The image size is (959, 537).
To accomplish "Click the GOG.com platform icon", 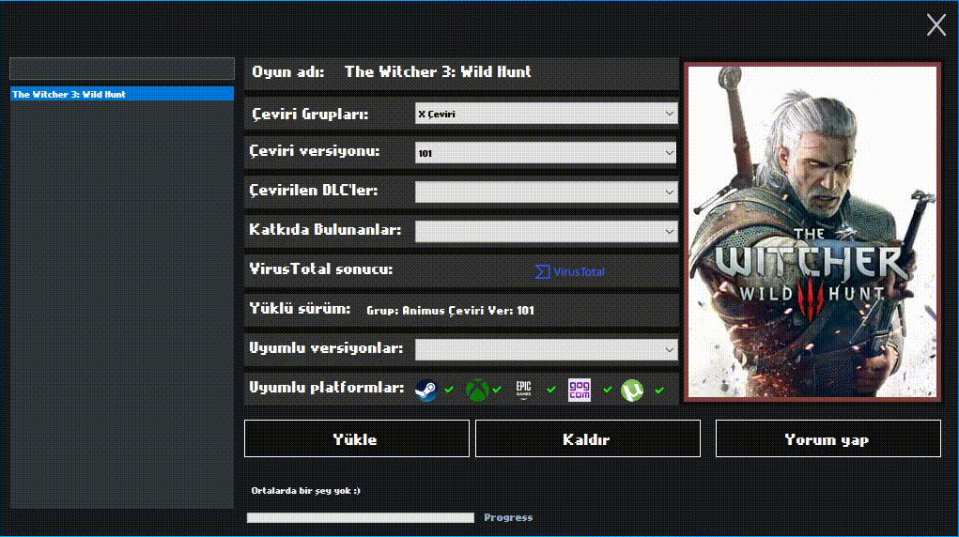I will [580, 390].
